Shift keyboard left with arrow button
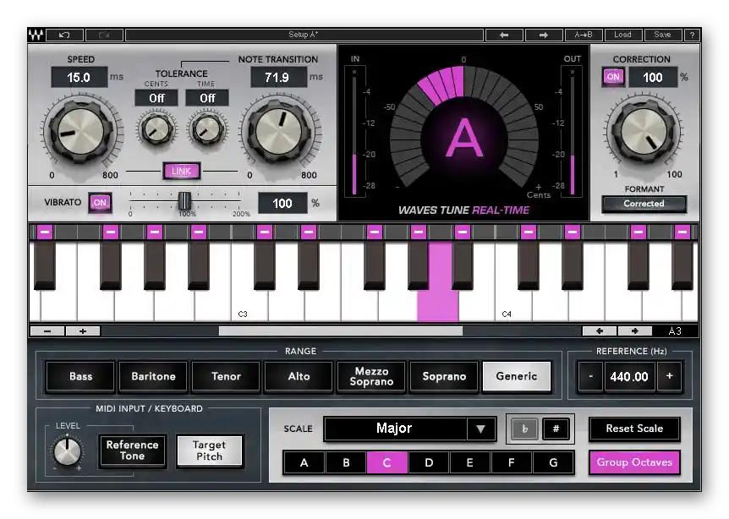Viewport: 729px width, 519px height. [x=600, y=331]
